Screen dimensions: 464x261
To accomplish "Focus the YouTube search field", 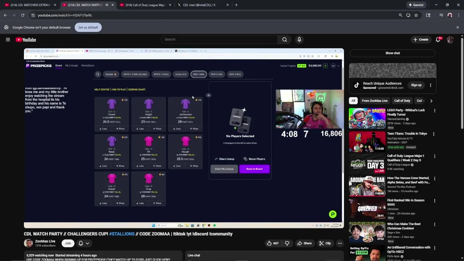I will click(x=219, y=40).
